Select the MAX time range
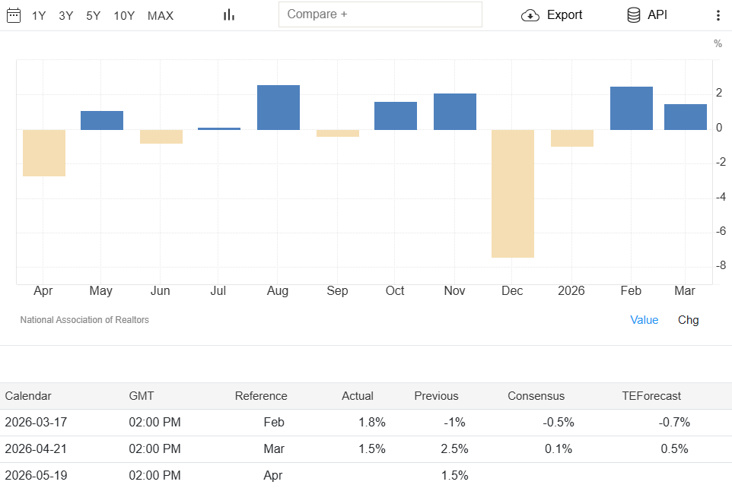Image resolution: width=732 pixels, height=488 pixels. (161, 16)
